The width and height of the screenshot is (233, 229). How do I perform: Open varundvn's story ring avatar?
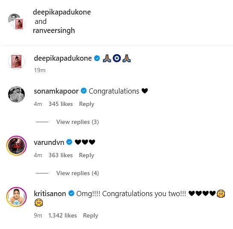pyautogui.click(x=16, y=146)
